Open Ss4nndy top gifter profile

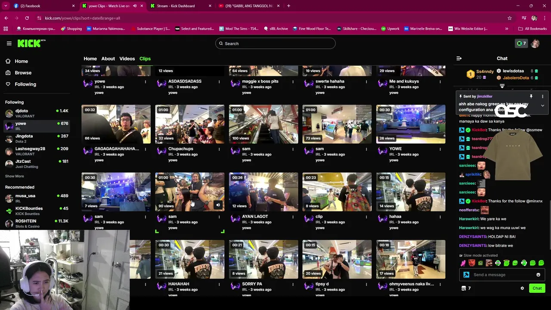pos(485,71)
